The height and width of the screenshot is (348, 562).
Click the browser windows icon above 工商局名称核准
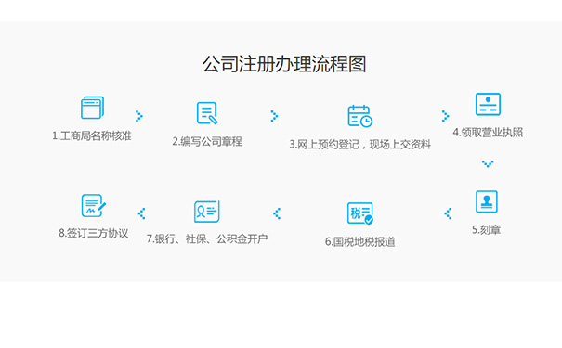coord(93,108)
